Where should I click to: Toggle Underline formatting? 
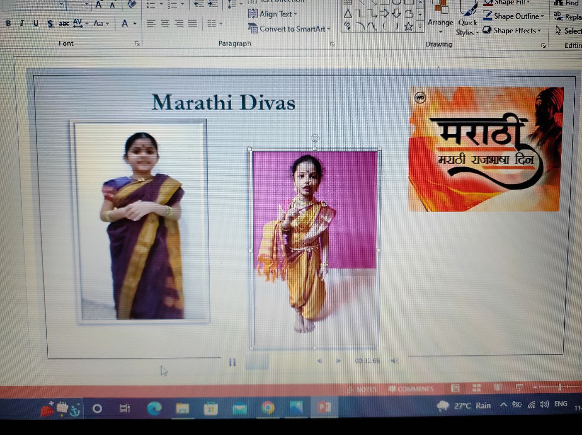tap(36, 24)
